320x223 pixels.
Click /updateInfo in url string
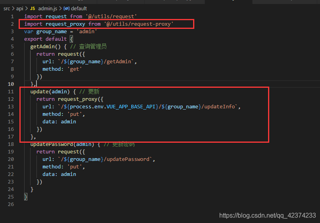pos(218,107)
